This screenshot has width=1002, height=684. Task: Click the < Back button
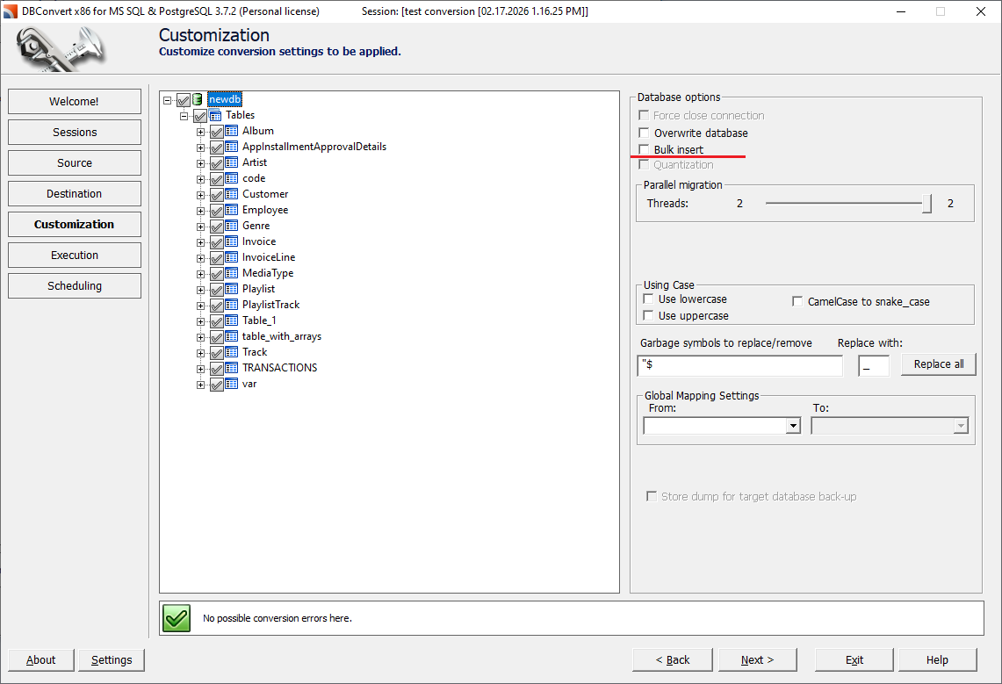click(673, 659)
